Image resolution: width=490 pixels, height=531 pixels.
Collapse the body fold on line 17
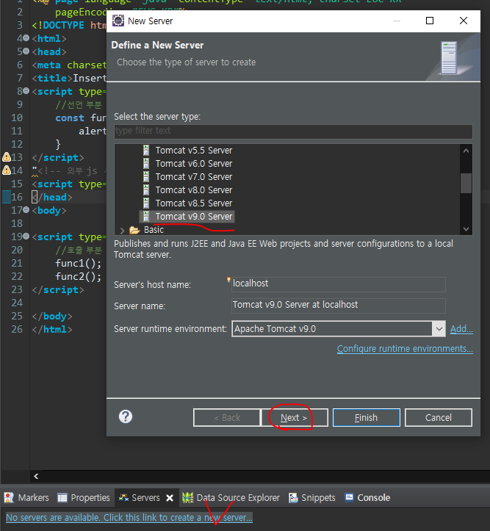pyautogui.click(x=26, y=210)
